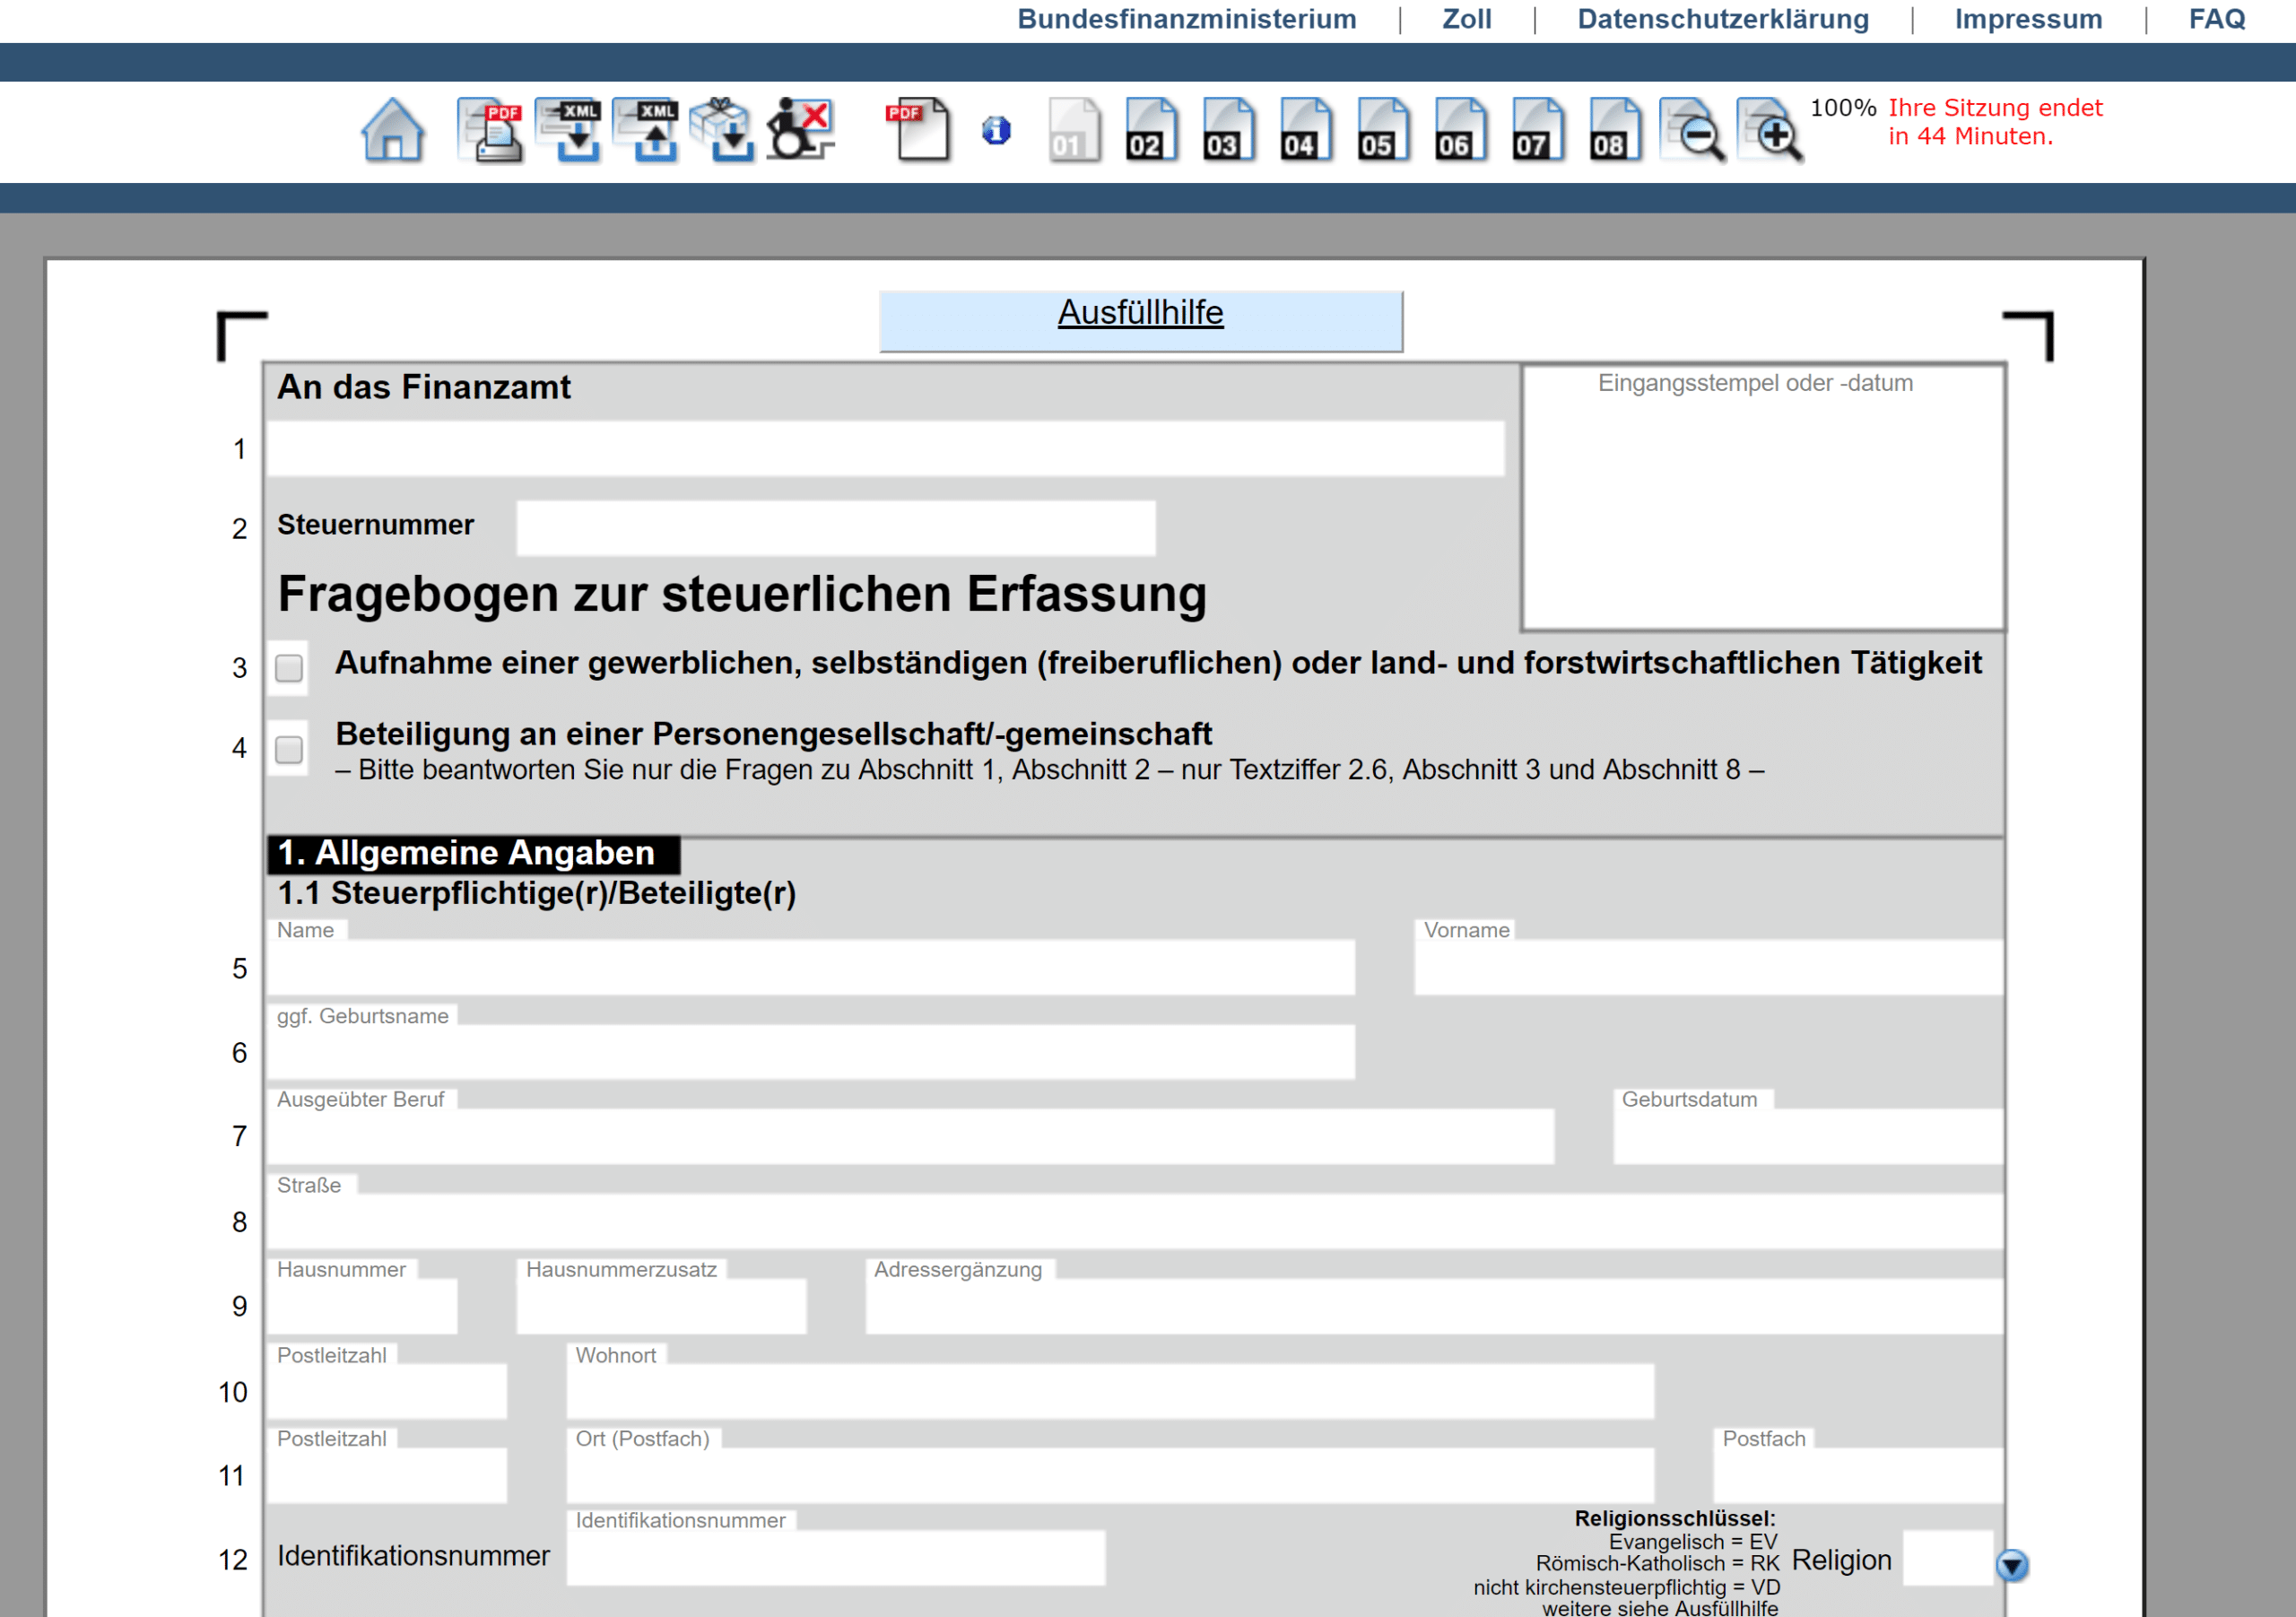This screenshot has height=1617, width=2296.
Task: Click the Postfach input field
Action: point(1859,1475)
